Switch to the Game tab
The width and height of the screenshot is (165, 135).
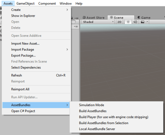[x=144, y=17]
